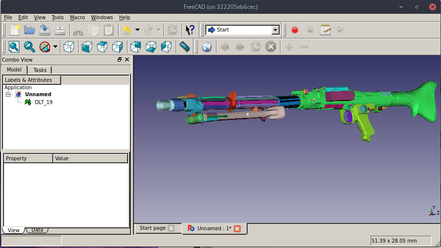Open the Data properties tab
The image size is (441, 248).
[37, 230]
